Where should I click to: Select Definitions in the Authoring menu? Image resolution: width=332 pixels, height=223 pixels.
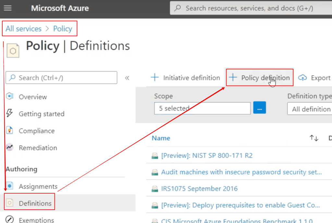35,203
